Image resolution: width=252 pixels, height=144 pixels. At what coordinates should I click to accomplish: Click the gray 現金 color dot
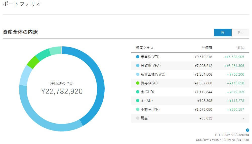coord(137,118)
